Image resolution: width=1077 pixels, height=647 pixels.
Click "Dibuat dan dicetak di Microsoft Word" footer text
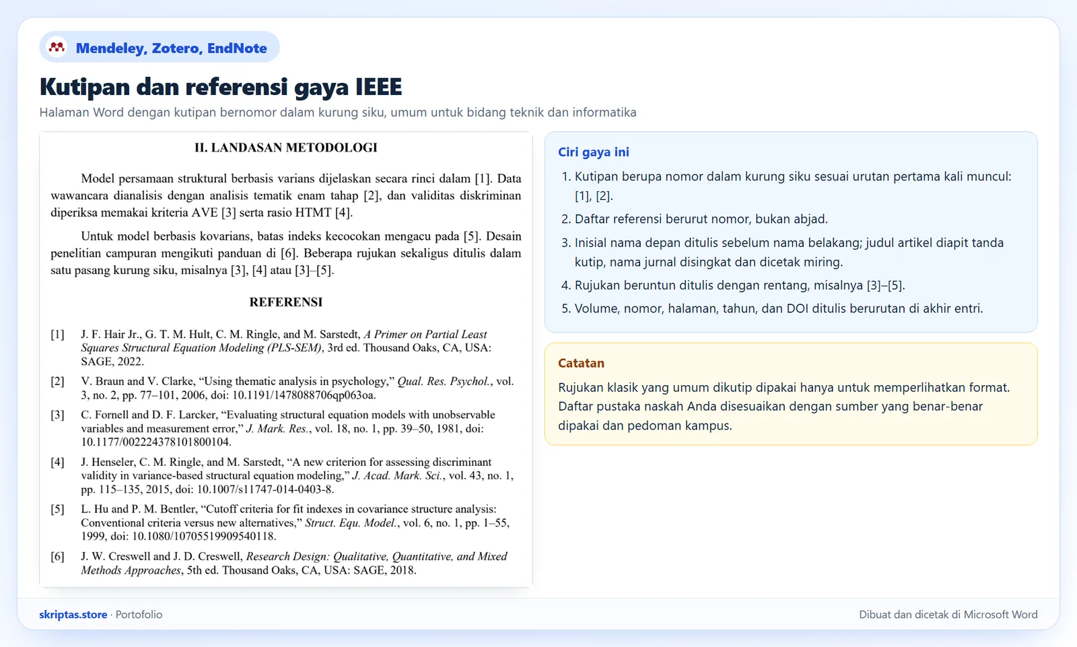click(948, 614)
